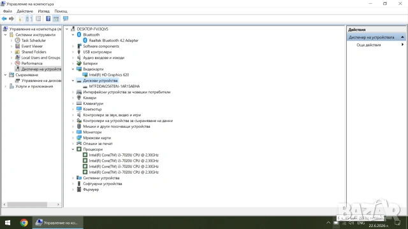Select Софтуерни устройства category
Image resolution: width=408 pixels, height=229 pixels.
(x=102, y=184)
